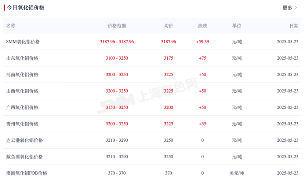Click the 均价 column header
This screenshot has height=186, width=305.
pos(168,26)
